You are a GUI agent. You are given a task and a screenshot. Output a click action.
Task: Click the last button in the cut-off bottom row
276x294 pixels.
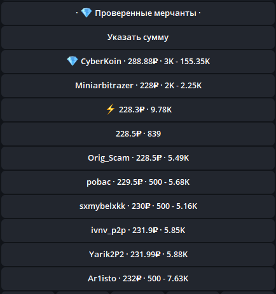[x=248, y=293]
